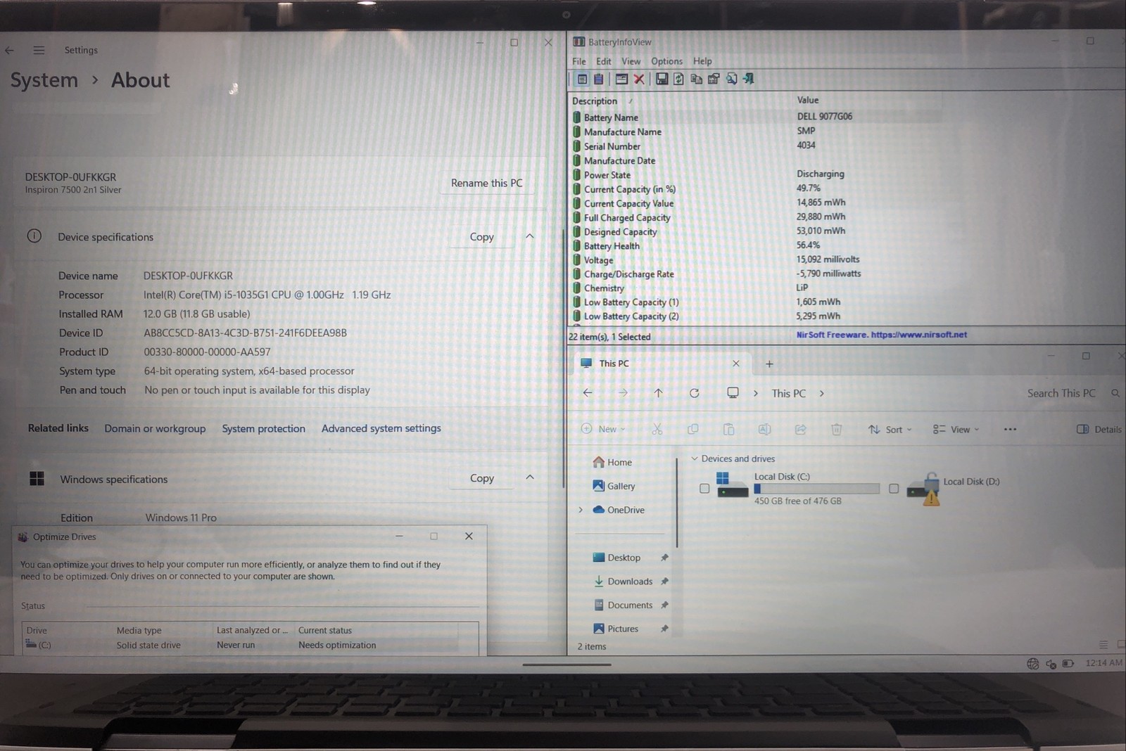Open the Edit menu in BatteryInfoView
Viewport: 1126px width, 751px height.
click(604, 61)
